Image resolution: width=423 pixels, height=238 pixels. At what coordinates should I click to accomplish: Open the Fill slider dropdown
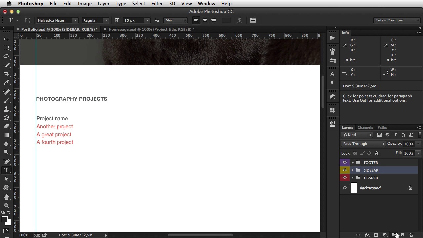[418, 153]
